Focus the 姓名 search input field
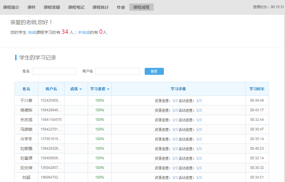Image resolution: width=285 pixels, height=182 pixels. click(54, 71)
